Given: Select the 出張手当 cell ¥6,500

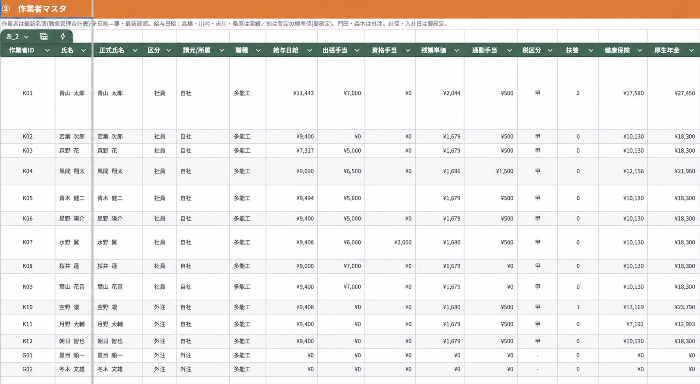Looking at the screenshot, I should tap(341, 171).
